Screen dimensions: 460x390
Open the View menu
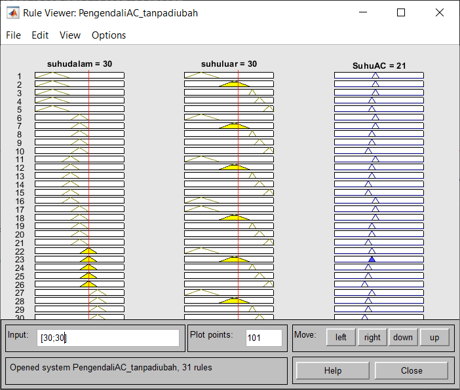(70, 35)
